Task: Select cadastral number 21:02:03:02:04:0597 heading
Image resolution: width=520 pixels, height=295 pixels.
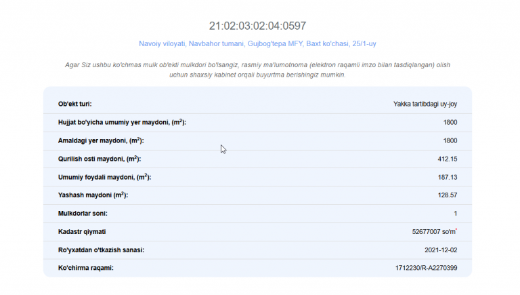Action: [257, 26]
